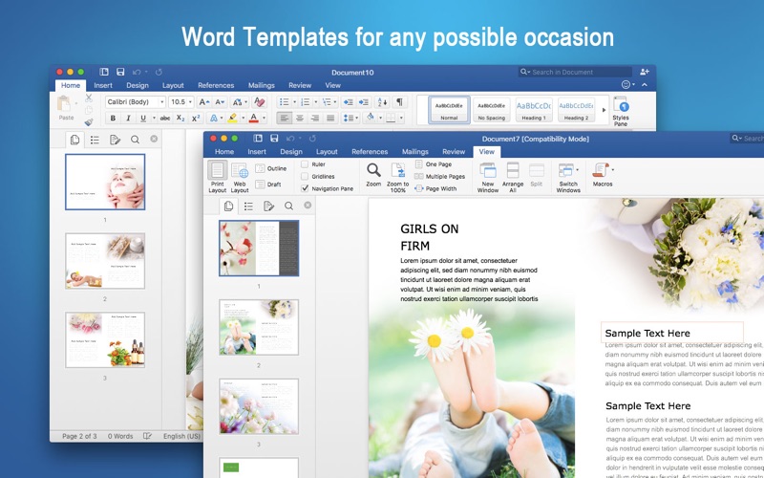Clear all formatting icon in Document10
The height and width of the screenshot is (478, 764).
[x=260, y=102]
